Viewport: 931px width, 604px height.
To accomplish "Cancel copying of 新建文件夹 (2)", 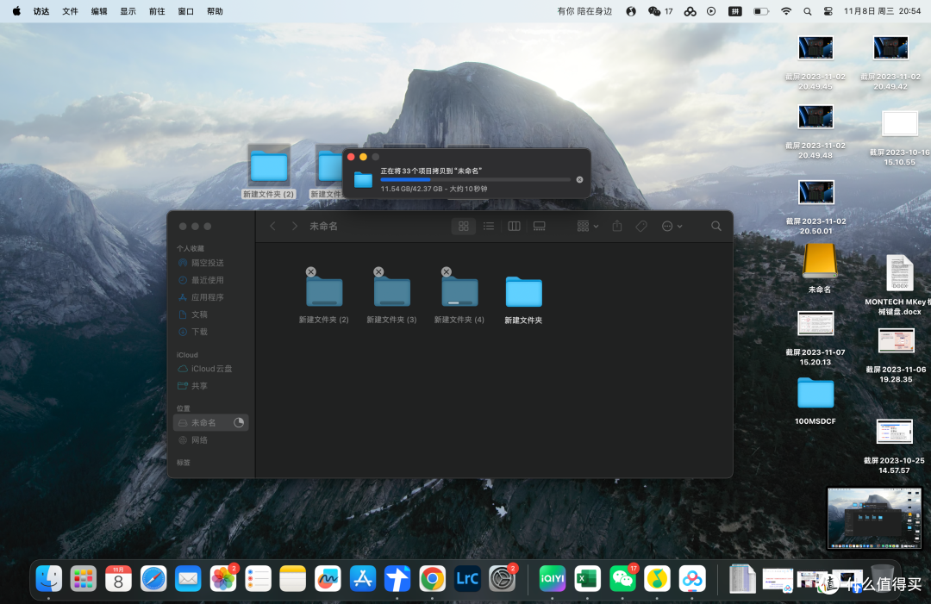I will click(310, 271).
